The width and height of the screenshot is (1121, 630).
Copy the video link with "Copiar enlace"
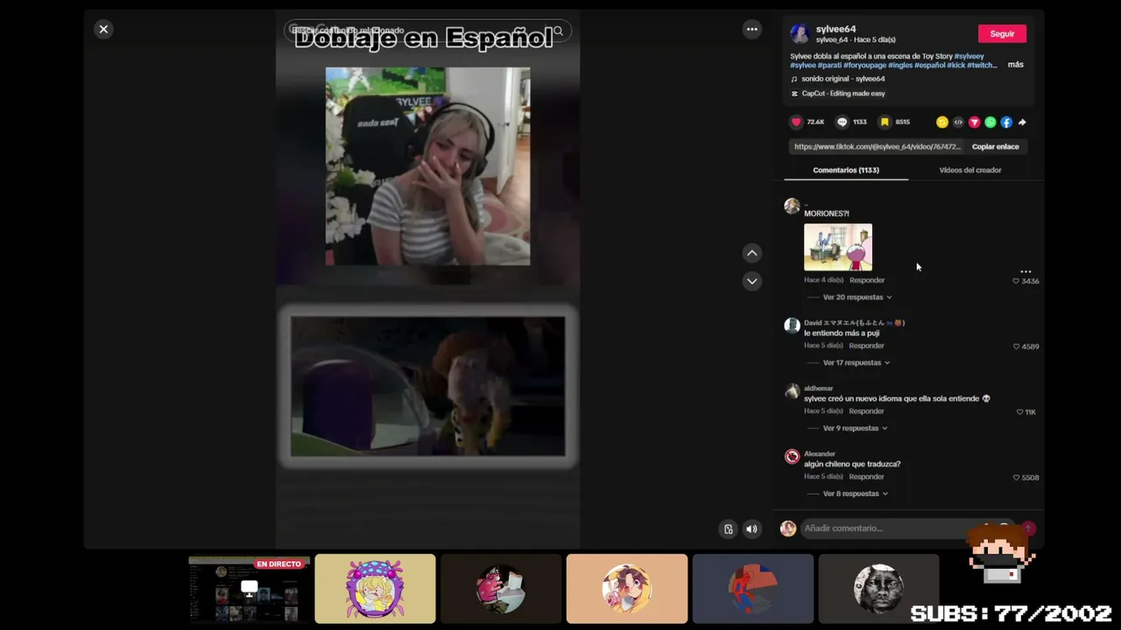tap(995, 147)
